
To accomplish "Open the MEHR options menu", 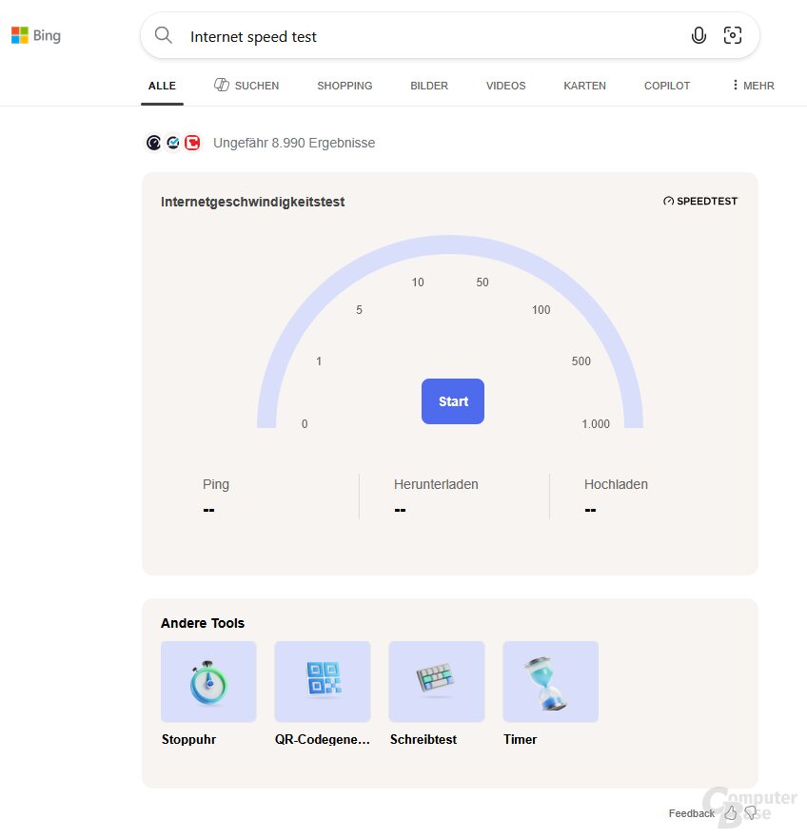I will pos(752,86).
